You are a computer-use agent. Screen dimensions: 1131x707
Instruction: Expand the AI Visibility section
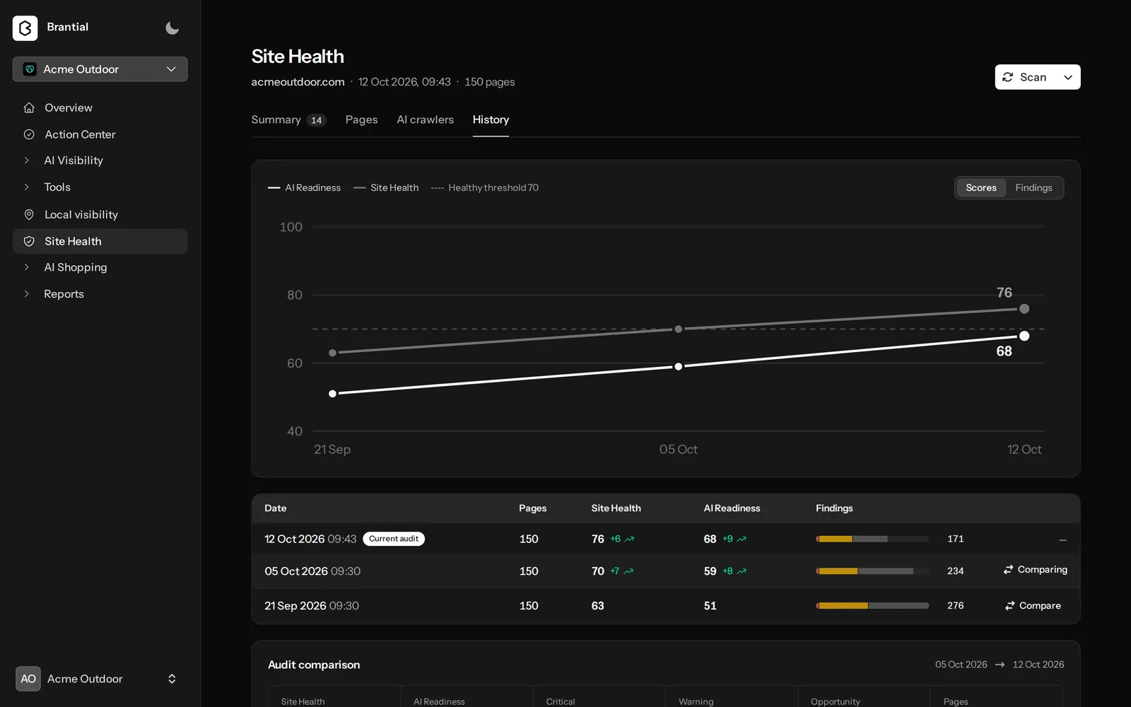[100, 160]
